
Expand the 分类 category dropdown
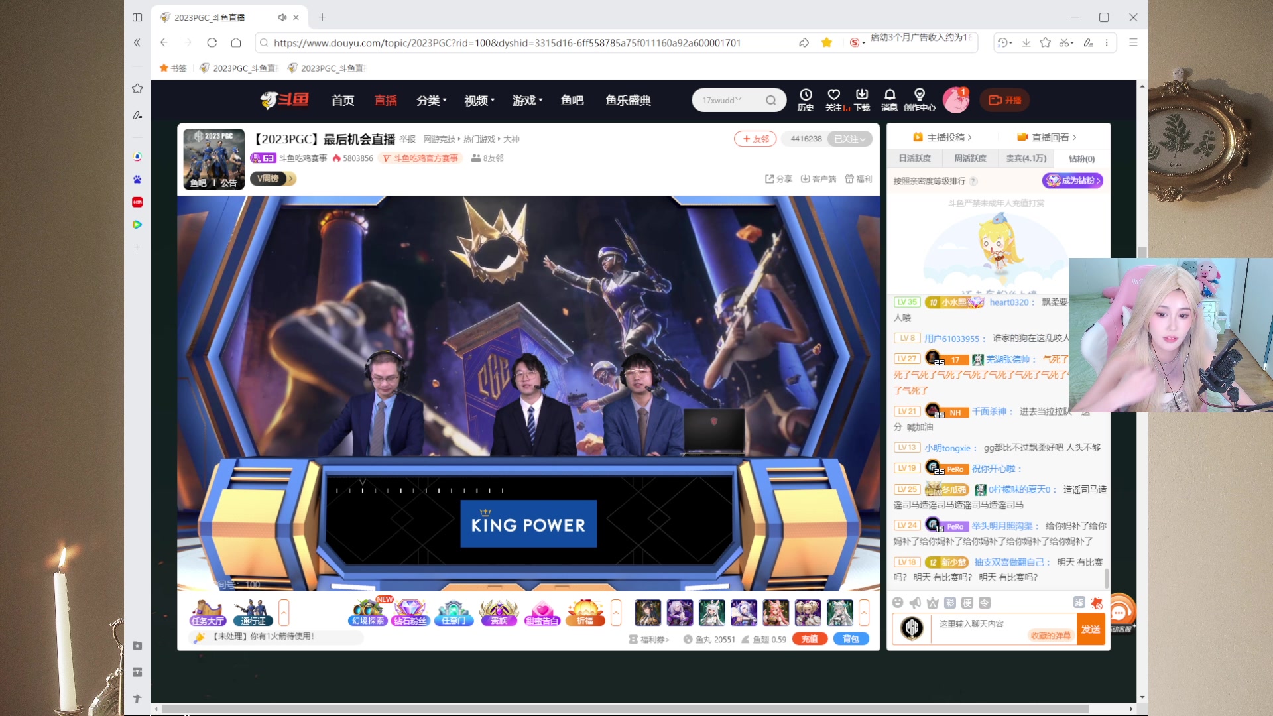432,100
